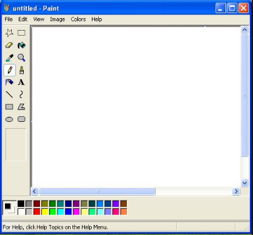Pick the Fill With Color bucket tool

21,45
